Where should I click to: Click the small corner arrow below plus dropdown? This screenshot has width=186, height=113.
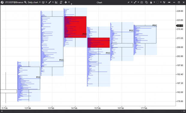tap(71, 4)
